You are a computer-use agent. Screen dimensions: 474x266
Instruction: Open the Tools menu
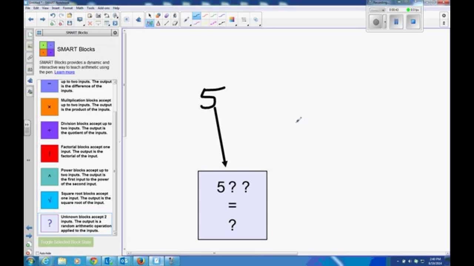pyautogui.click(x=90, y=8)
